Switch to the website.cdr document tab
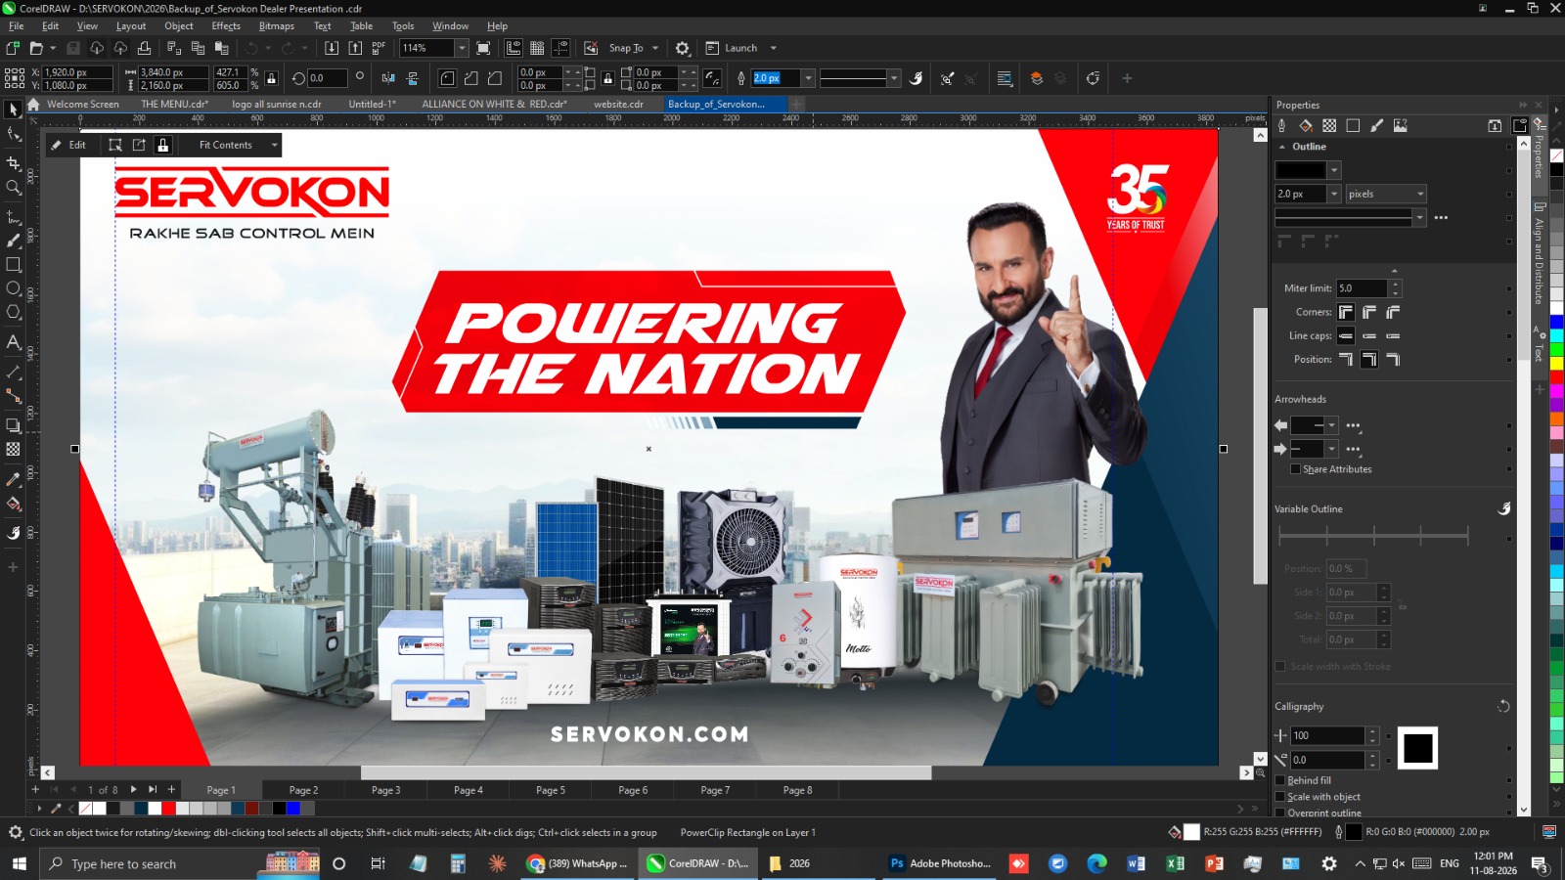Image resolution: width=1565 pixels, height=880 pixels. coord(618,105)
